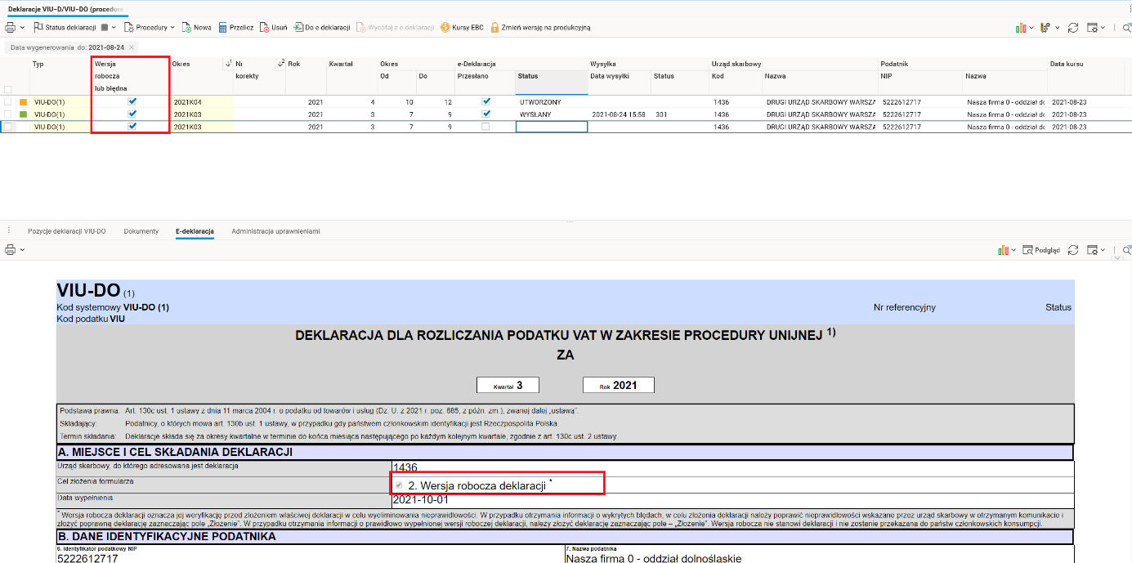The width and height of the screenshot is (1132, 563).
Task: Click the dark color square beside Status deklaracji
Action: pos(104,27)
